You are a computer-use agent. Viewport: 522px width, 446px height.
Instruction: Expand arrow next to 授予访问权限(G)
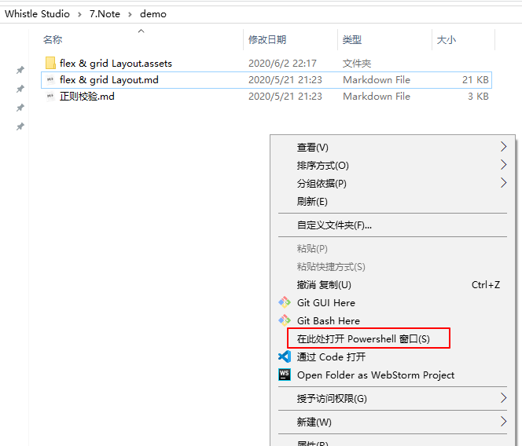[x=504, y=398]
